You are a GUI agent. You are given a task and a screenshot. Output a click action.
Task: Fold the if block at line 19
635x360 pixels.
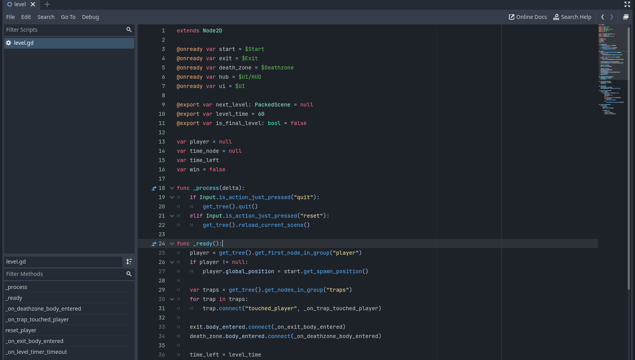(x=172, y=198)
